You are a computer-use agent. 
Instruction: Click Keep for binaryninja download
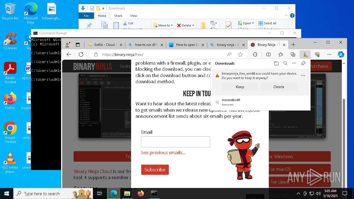[240, 87]
